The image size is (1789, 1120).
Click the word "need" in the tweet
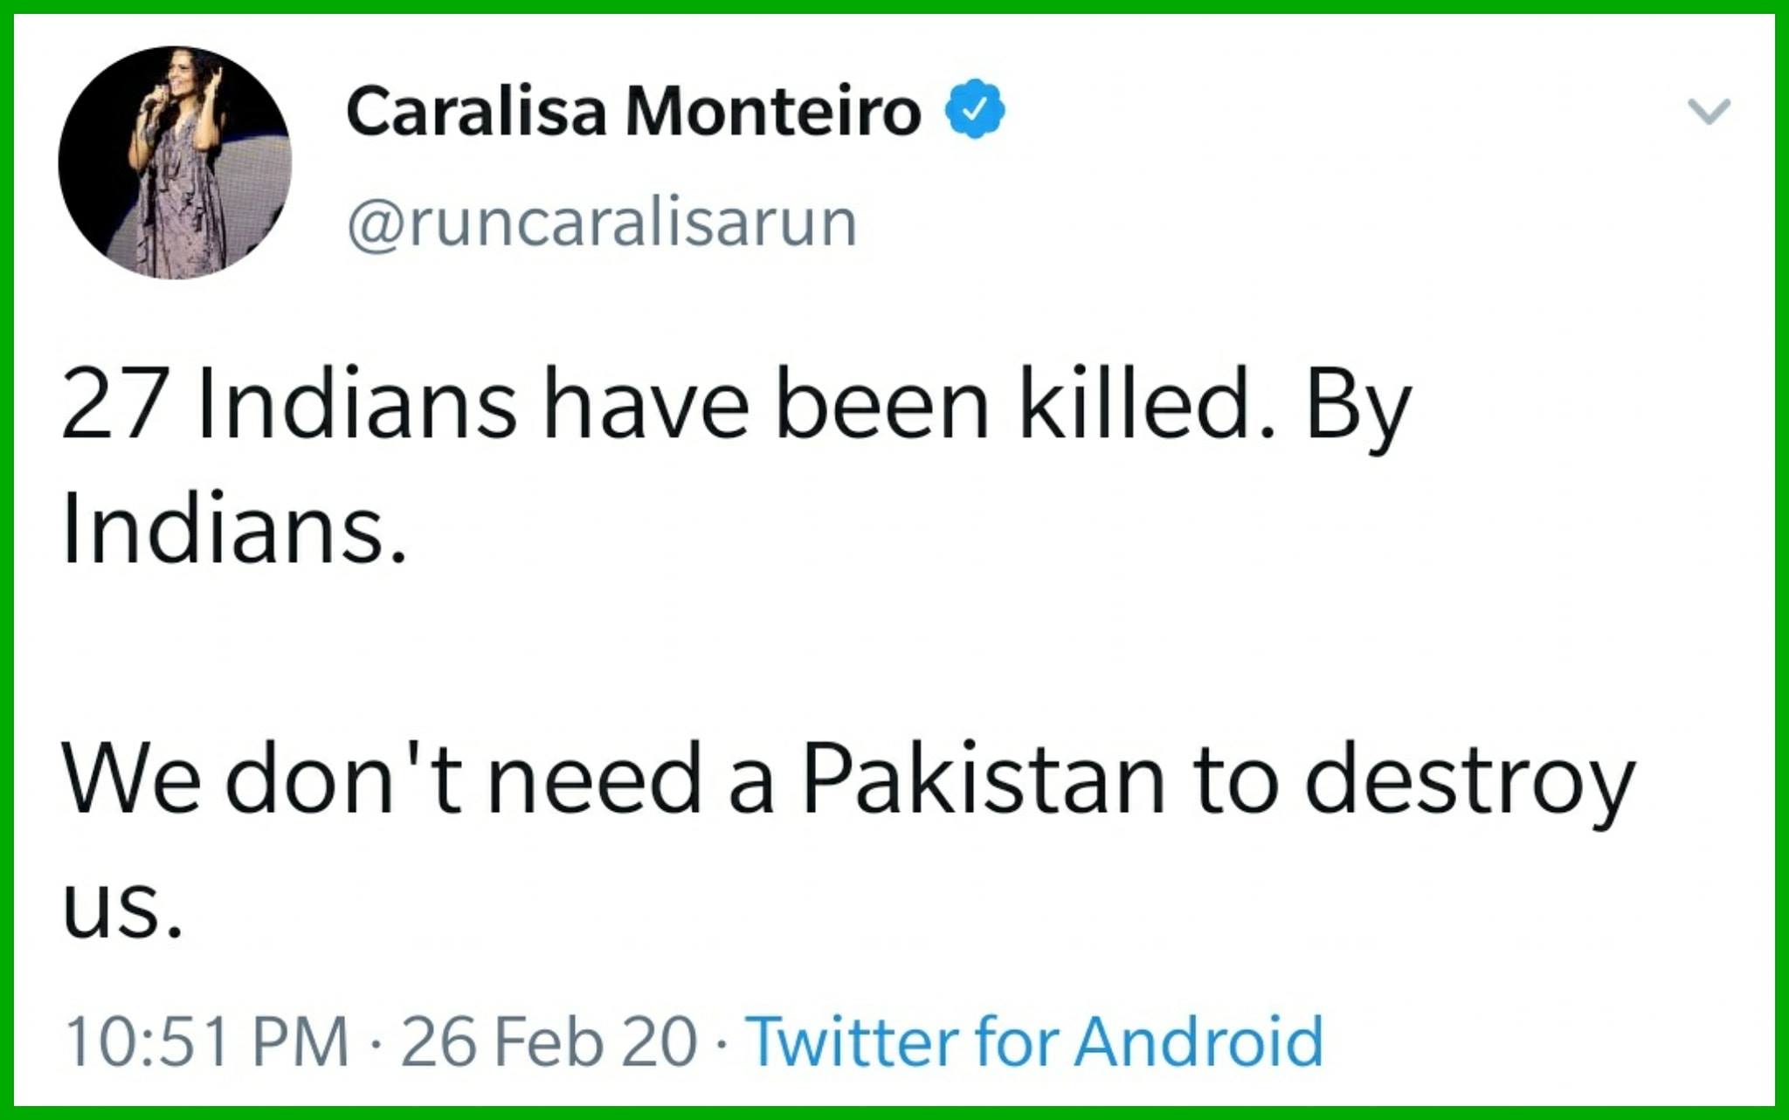[595, 779]
